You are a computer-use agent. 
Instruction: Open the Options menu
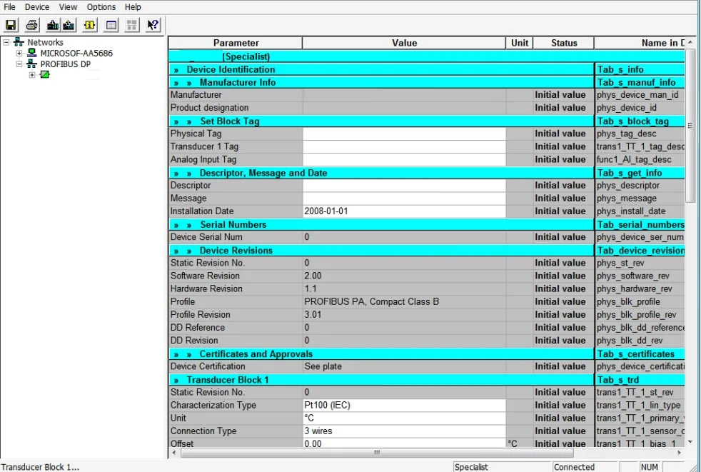click(x=101, y=7)
